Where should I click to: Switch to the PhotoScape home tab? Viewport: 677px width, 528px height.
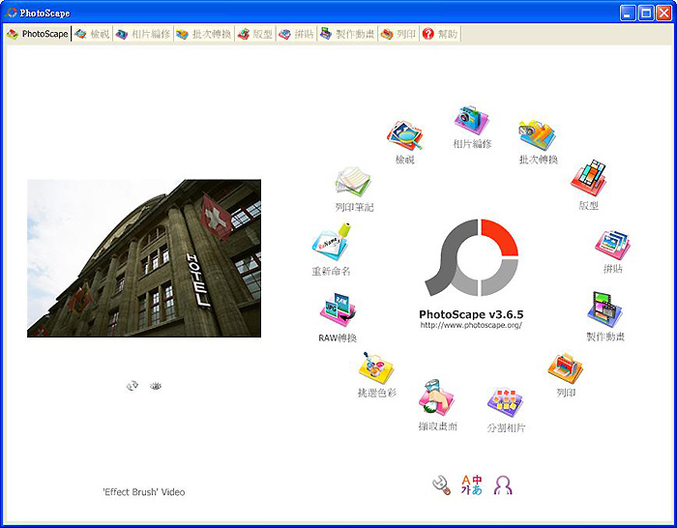point(37,34)
